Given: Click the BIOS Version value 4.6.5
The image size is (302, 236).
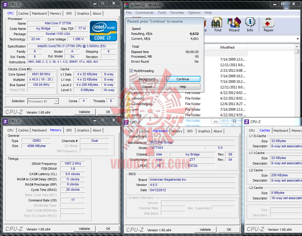Looking at the screenshot, I should pos(192,185).
